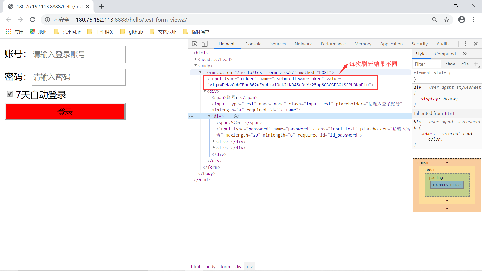This screenshot has width=482, height=271.
Task: Open a new browser tab
Action: [102, 6]
